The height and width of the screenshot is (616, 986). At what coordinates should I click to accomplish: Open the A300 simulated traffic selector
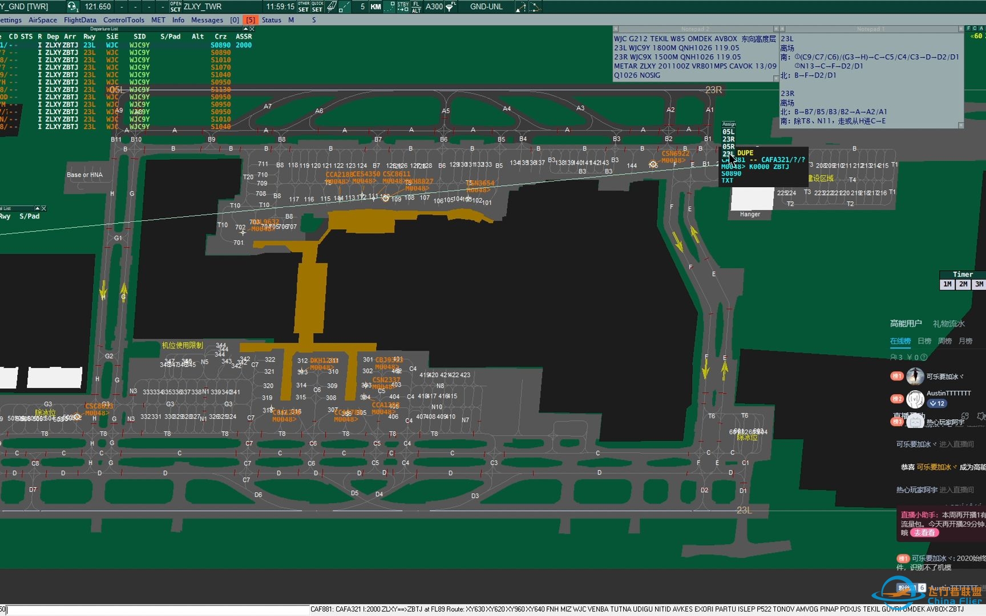(x=434, y=6)
